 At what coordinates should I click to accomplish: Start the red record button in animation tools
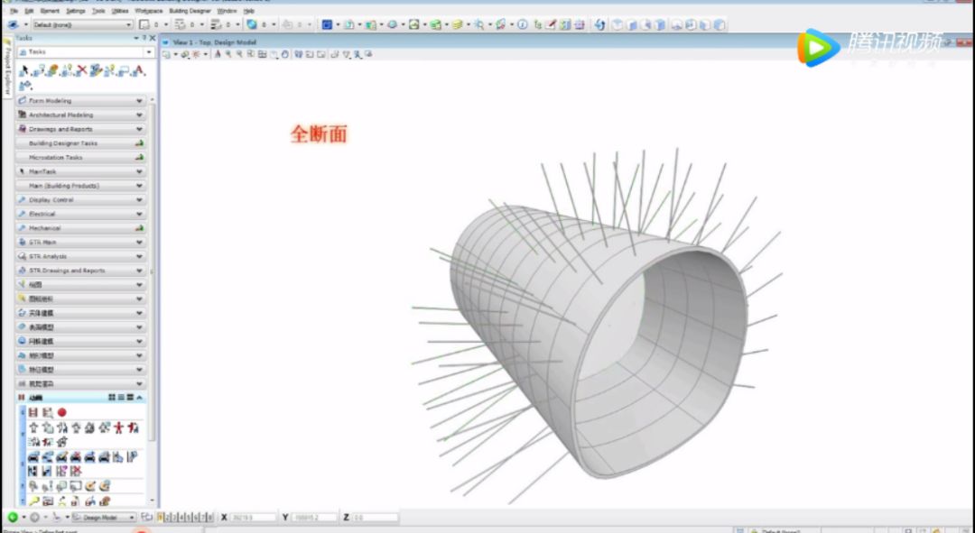tap(61, 412)
